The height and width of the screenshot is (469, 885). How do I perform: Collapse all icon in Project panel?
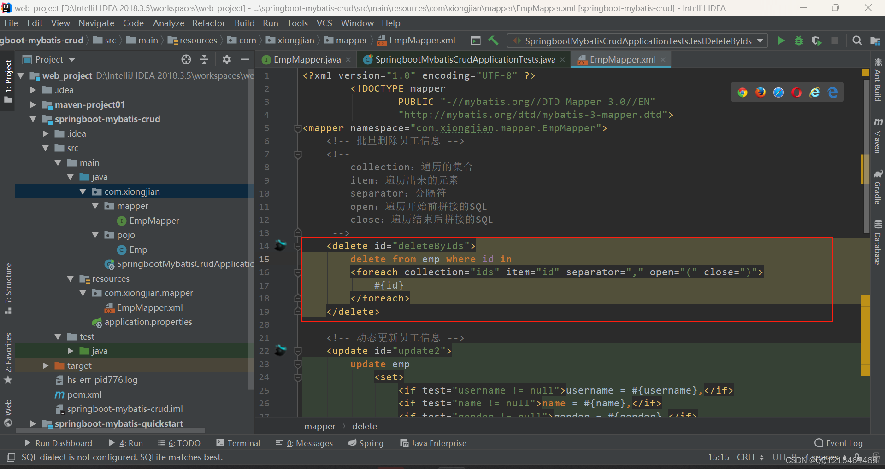[x=204, y=59]
